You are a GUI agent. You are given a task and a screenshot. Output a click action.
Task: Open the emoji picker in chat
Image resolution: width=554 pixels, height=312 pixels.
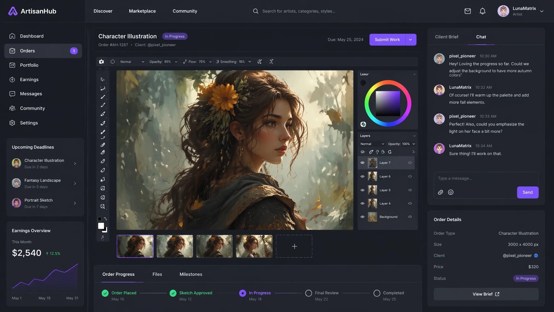click(x=451, y=192)
